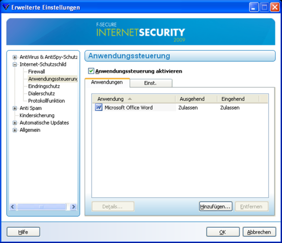Click the Microsoft Office Word application icon
The width and height of the screenshot is (282, 243).
click(x=99, y=107)
